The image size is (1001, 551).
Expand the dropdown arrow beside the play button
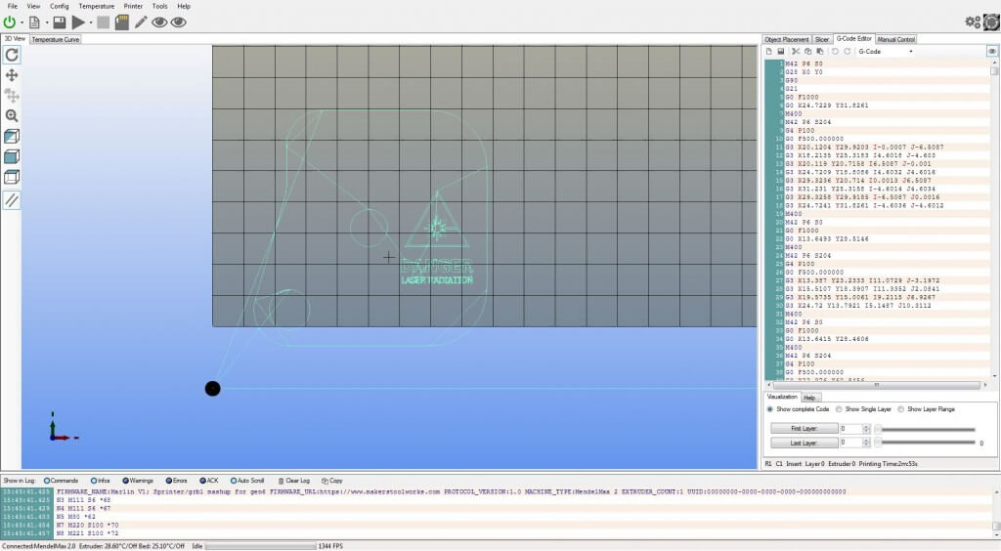pos(91,21)
